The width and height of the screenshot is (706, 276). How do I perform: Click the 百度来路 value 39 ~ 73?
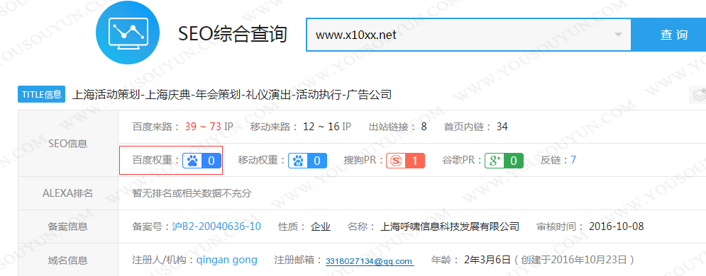coord(203,127)
